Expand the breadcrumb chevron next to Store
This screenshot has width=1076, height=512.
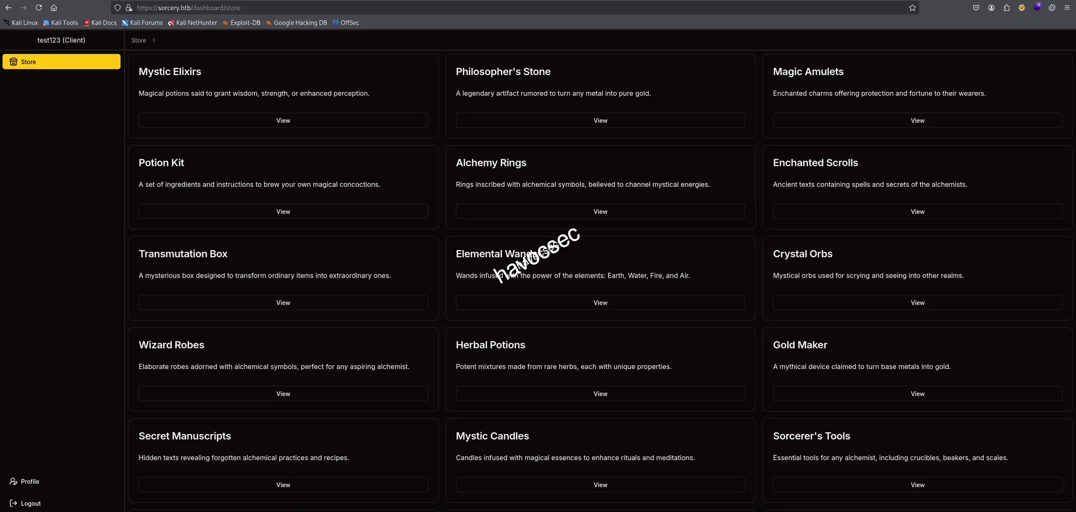pos(154,40)
